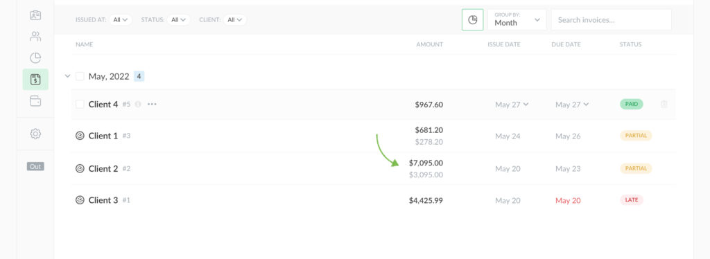Click the round icon beside Client 1
Image resolution: width=710 pixels, height=259 pixels.
click(x=80, y=136)
